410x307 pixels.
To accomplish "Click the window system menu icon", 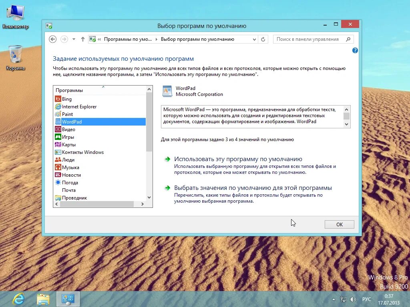I will (x=49, y=26).
